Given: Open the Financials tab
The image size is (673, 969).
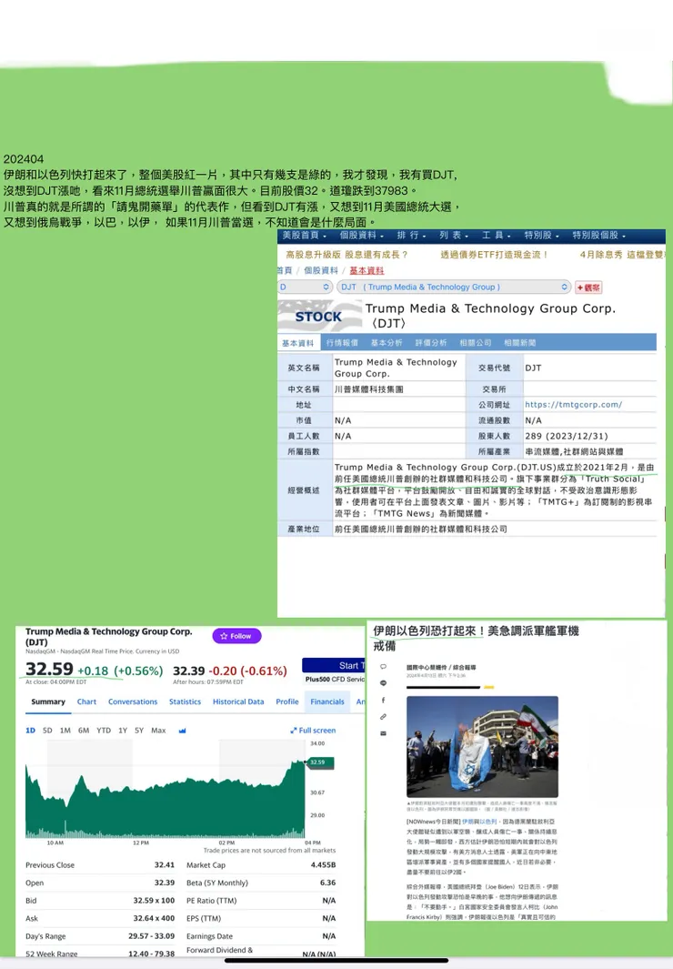Looking at the screenshot, I should tap(327, 702).
